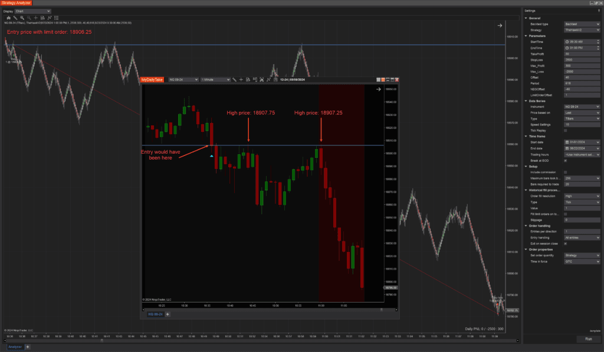The height and width of the screenshot is (352, 604).
Task: Enable the Include commission checkbox
Action: click(x=566, y=172)
